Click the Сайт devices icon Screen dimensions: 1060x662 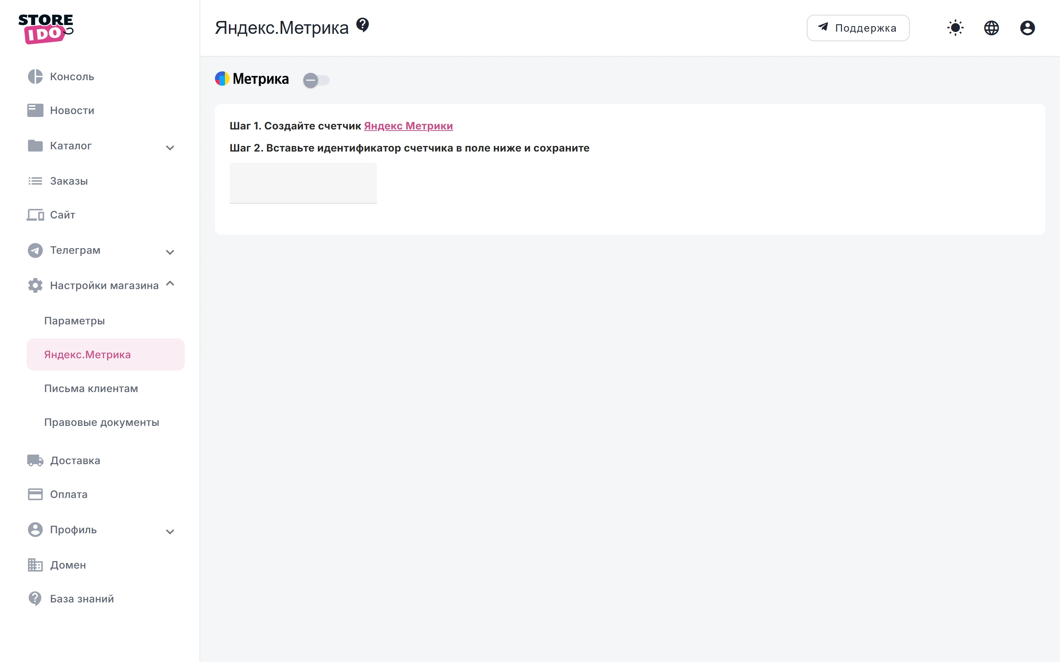[x=35, y=214]
